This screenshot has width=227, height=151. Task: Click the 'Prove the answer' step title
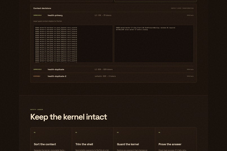[x=170, y=144]
